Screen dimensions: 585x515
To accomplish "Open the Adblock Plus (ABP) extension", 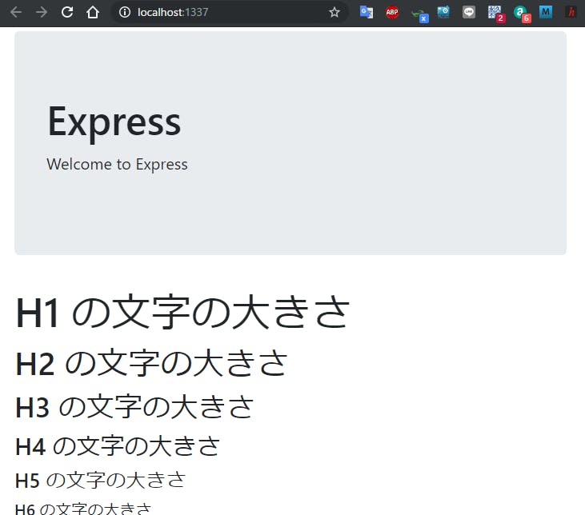I will coord(392,12).
